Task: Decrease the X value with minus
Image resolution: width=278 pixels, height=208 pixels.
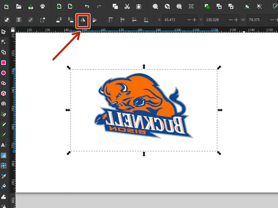Action: (x=189, y=20)
